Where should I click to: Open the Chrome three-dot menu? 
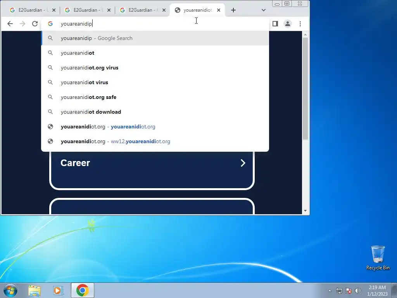(300, 24)
